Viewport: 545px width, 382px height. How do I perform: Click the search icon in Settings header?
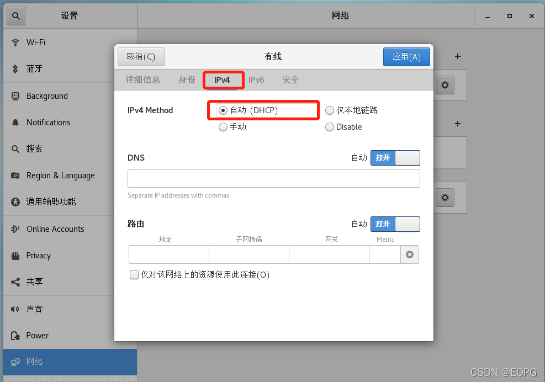[16, 16]
